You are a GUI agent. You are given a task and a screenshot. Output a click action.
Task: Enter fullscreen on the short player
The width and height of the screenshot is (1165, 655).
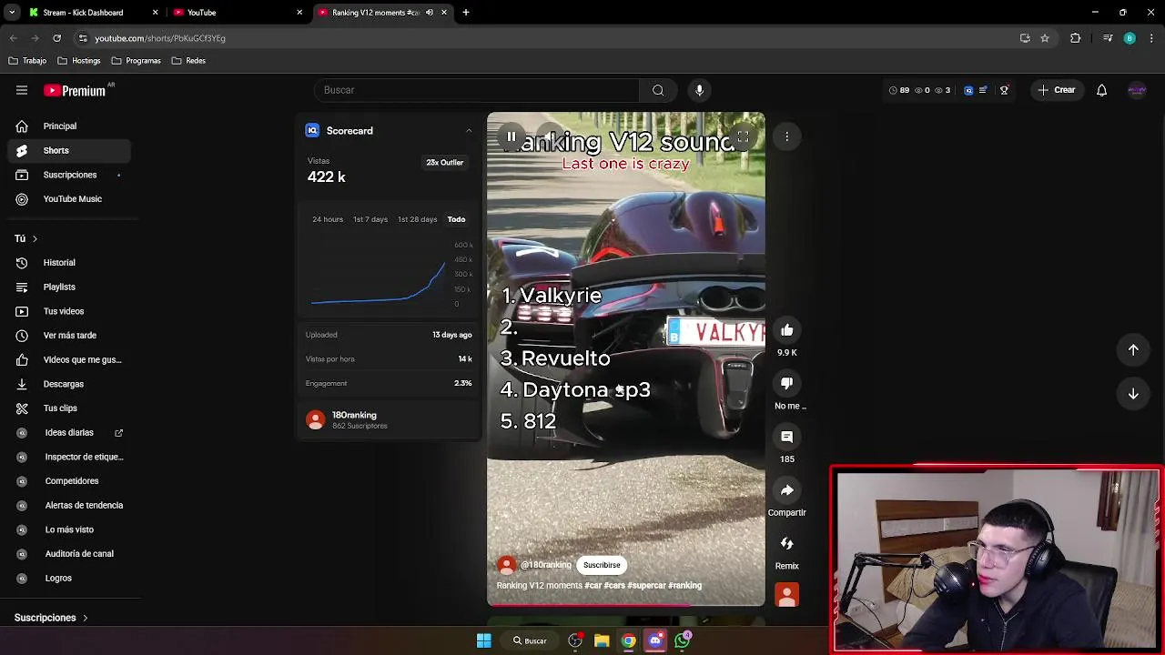pyautogui.click(x=743, y=137)
